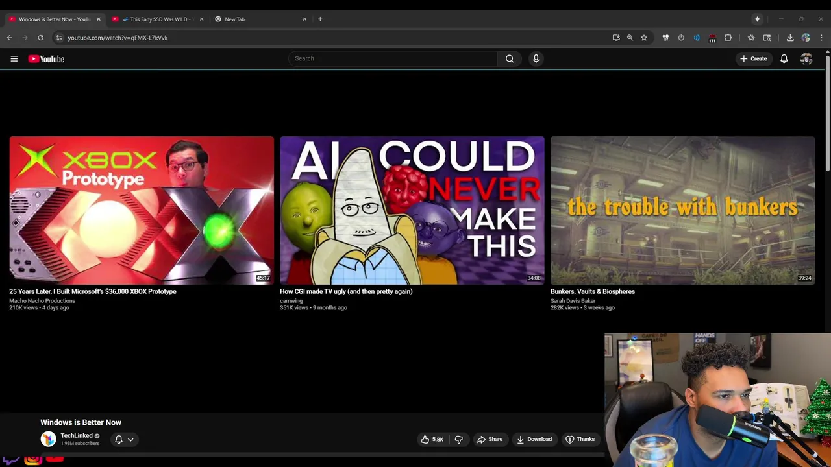This screenshot has width=831, height=467.
Task: Click the XBOX Prototype video thumbnail
Action: click(142, 210)
